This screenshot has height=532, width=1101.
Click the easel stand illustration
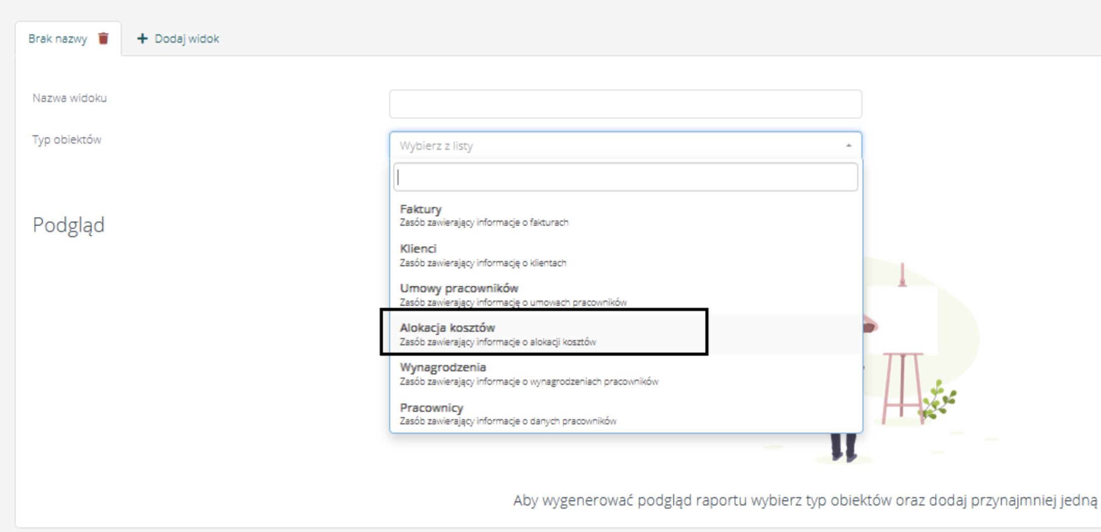[902, 384]
